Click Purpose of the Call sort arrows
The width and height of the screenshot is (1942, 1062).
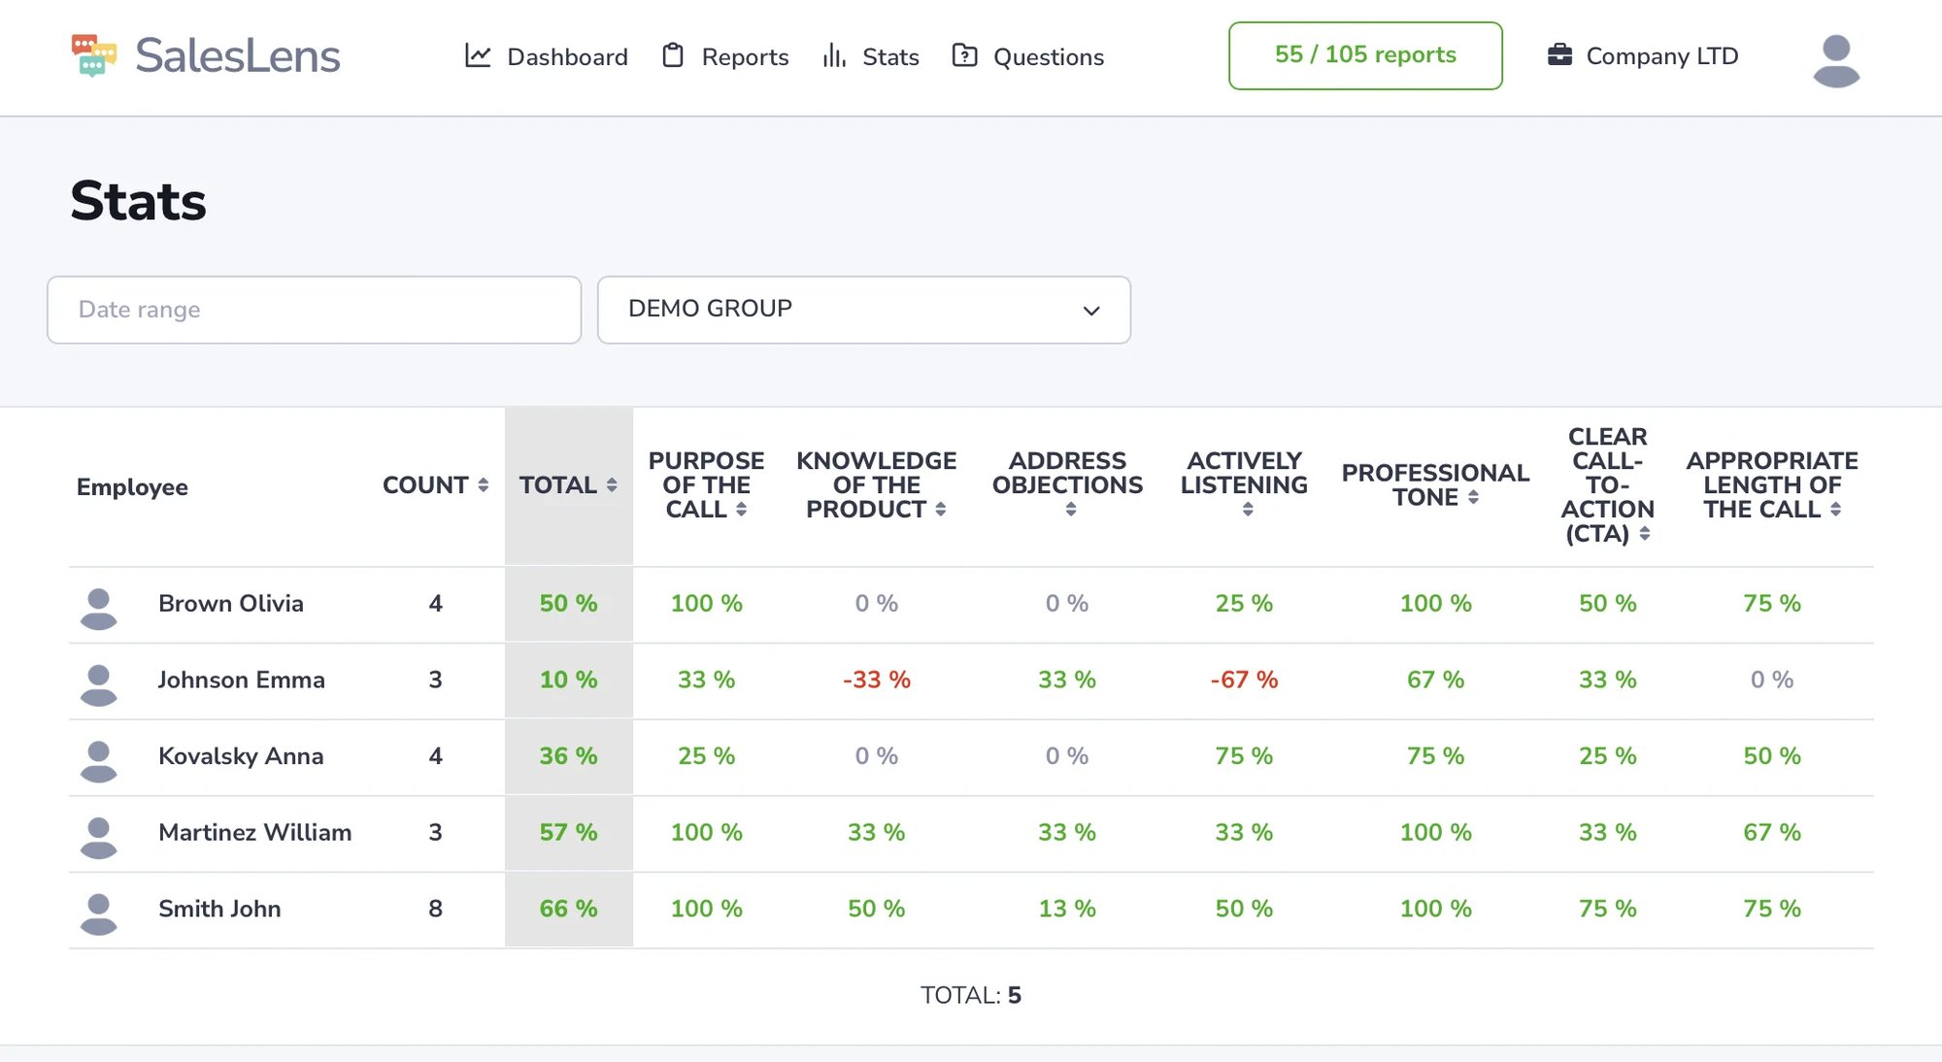741,510
